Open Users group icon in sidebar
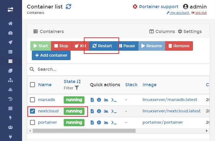The image size is (215, 141). click(10, 127)
